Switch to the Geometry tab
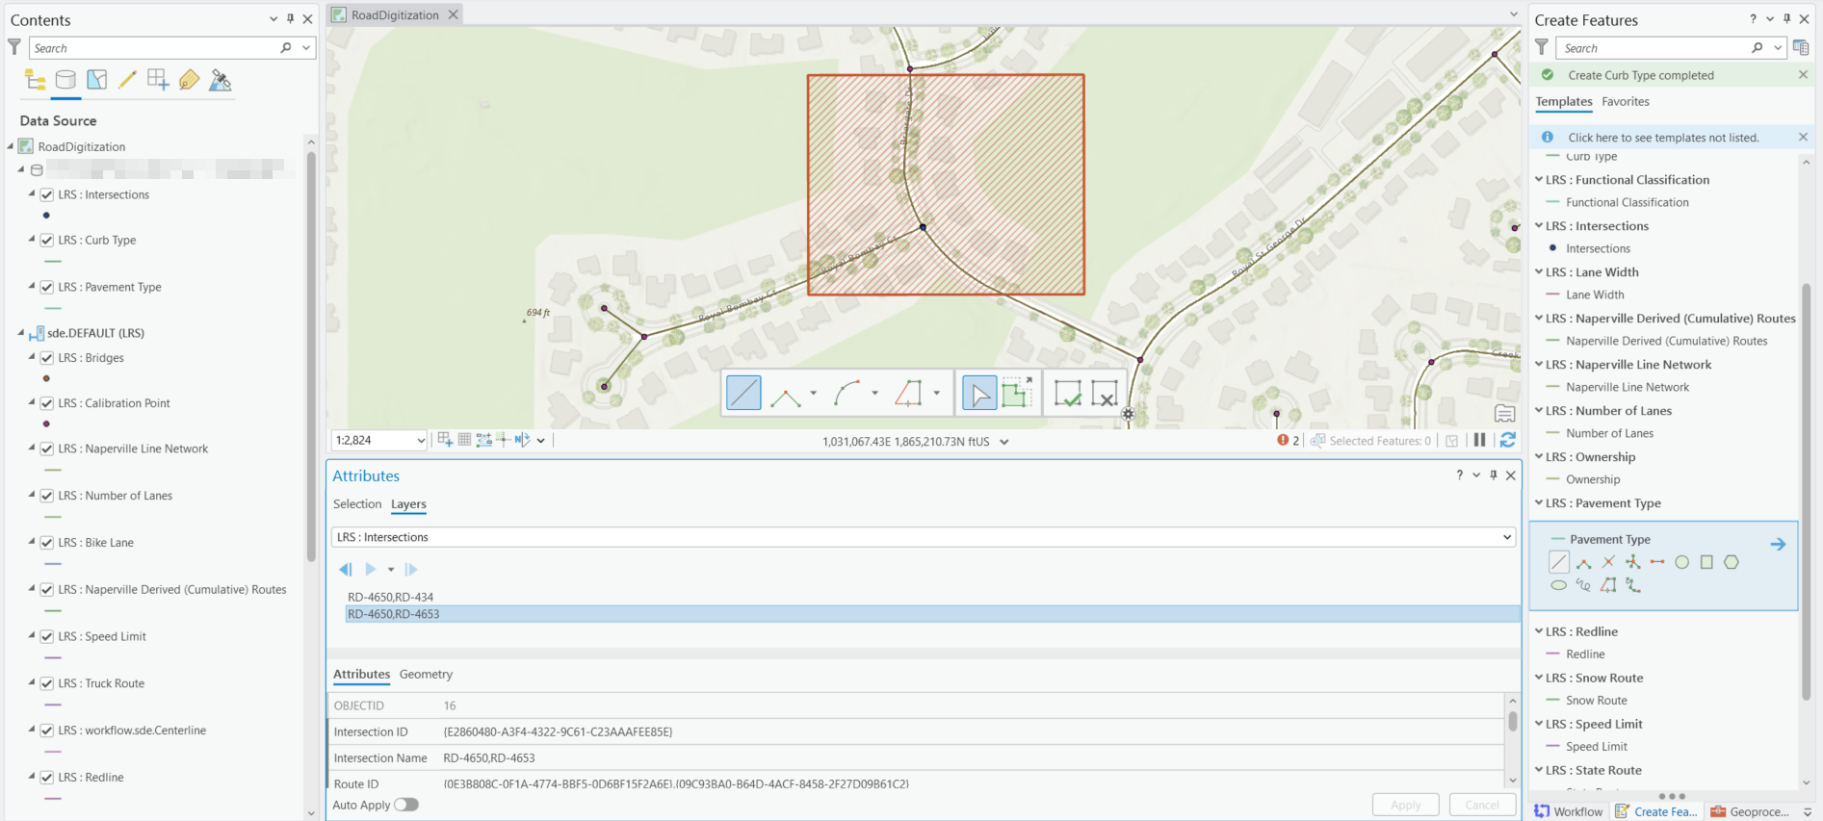Screen dimensions: 1823x821 pyautogui.click(x=426, y=674)
